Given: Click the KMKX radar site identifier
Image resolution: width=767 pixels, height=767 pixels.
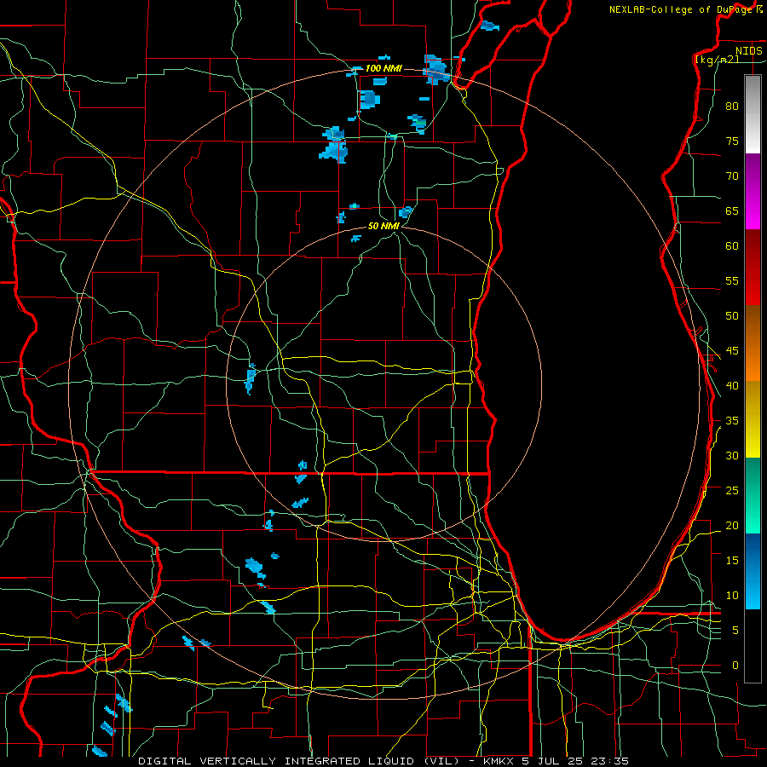Looking at the screenshot, I should (x=499, y=761).
